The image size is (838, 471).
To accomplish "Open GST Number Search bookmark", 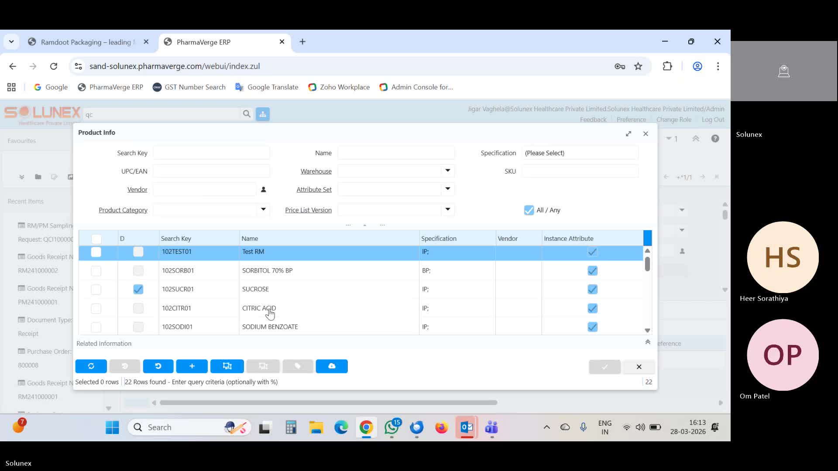I will click(189, 87).
